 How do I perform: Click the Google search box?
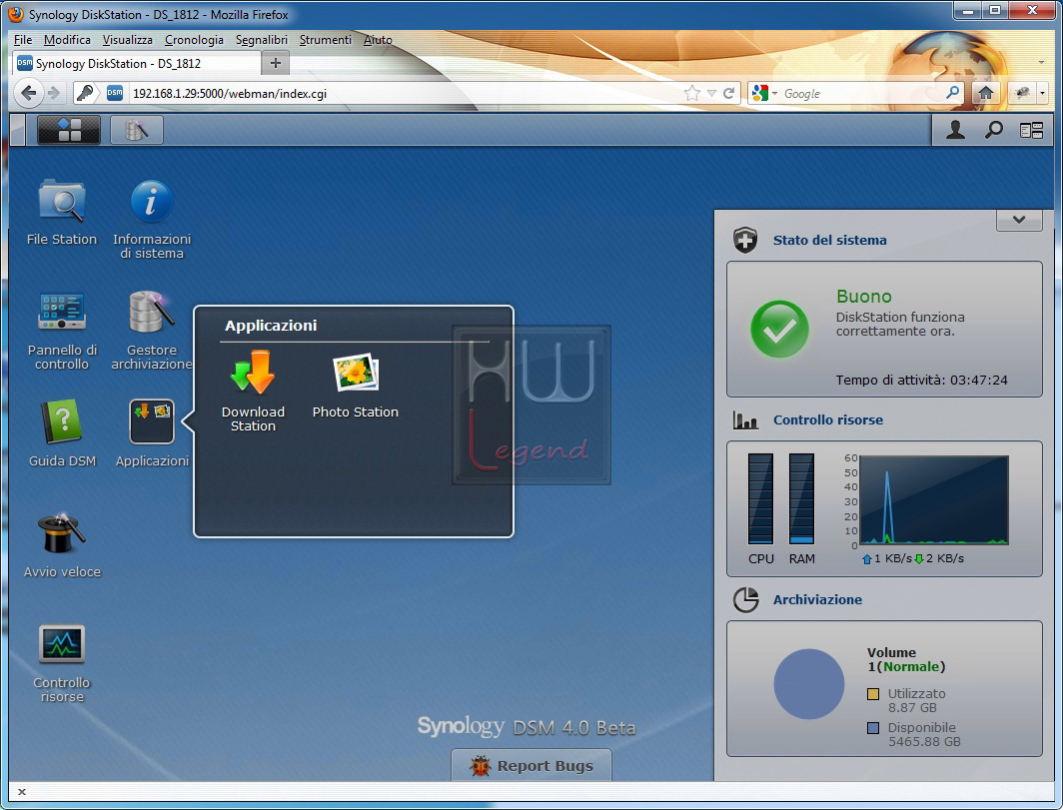coord(862,93)
